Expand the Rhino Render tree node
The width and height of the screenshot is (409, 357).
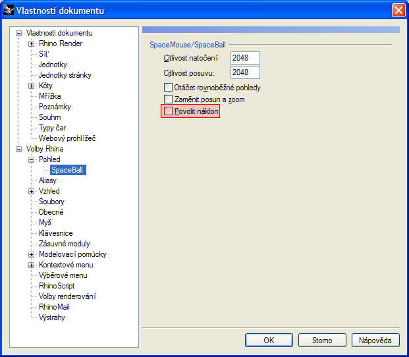32,43
